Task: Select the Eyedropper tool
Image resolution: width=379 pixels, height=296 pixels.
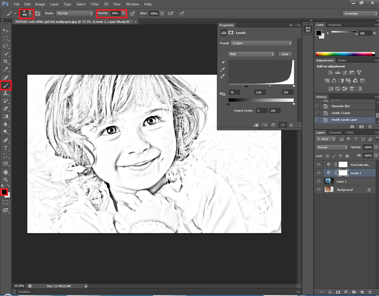Action: 6,69
